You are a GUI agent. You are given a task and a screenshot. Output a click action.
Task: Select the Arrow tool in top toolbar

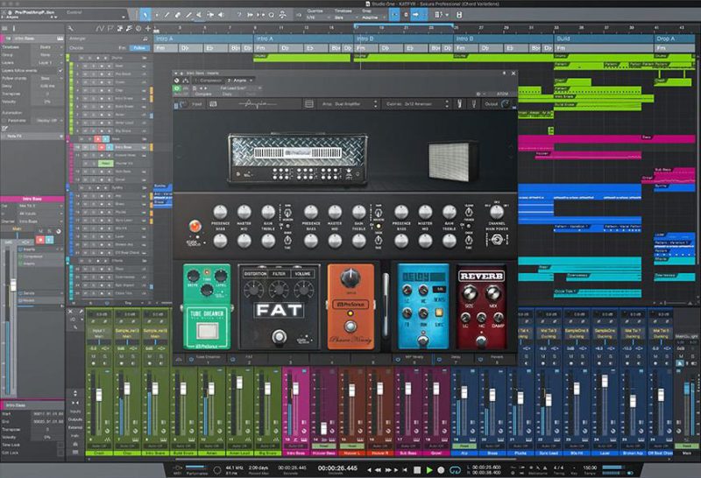(145, 15)
